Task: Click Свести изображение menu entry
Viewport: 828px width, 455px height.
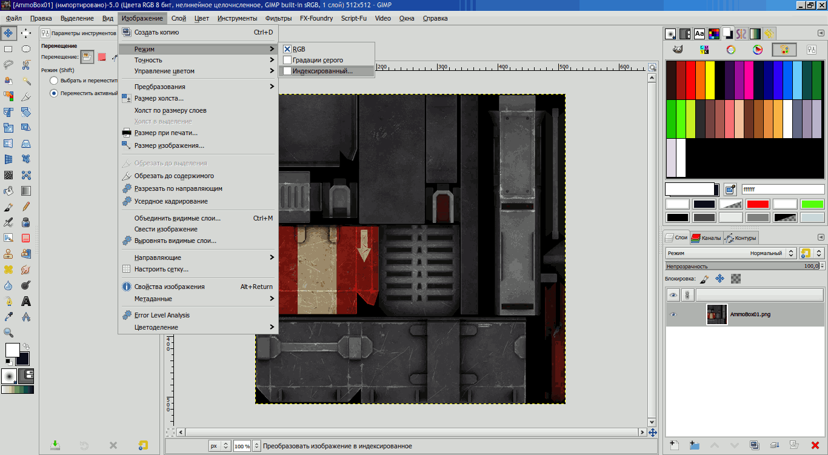Action: pyautogui.click(x=198, y=229)
